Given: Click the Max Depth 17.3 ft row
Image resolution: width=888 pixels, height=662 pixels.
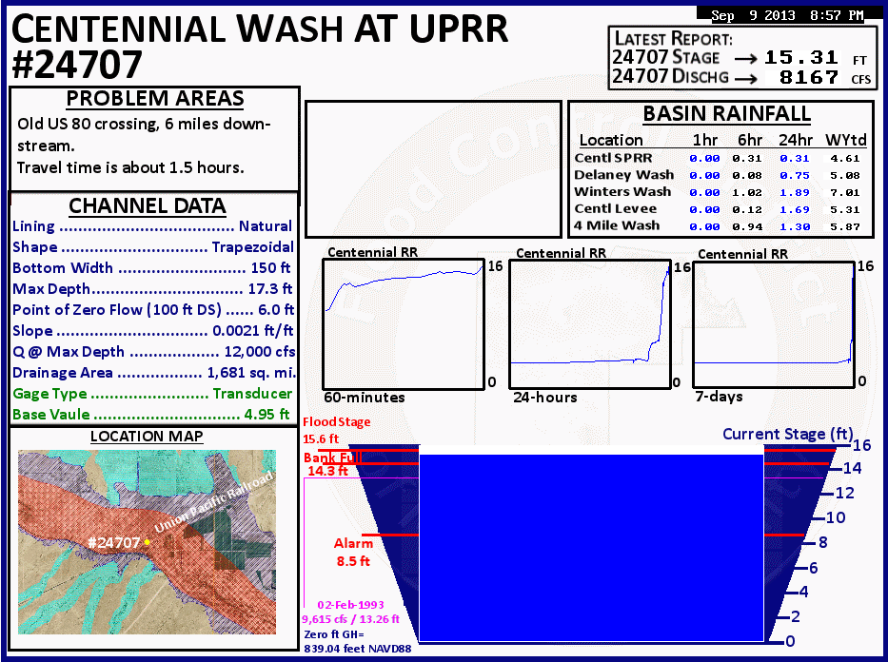Looking at the screenshot, I should click(152, 289).
